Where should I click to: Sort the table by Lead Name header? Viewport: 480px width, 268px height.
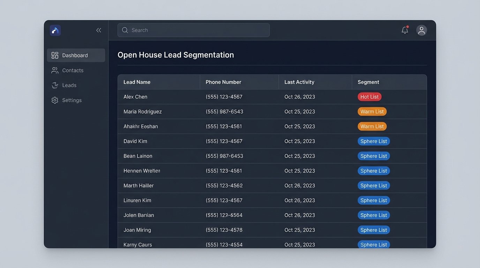pos(137,82)
